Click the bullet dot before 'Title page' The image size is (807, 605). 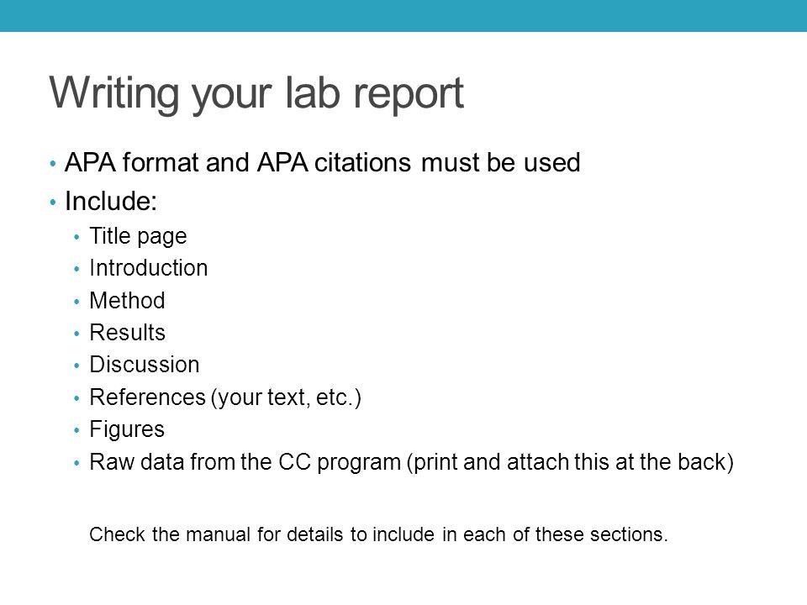coord(76,237)
